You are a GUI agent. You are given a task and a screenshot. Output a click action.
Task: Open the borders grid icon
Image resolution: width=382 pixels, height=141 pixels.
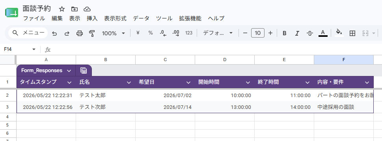[x=352, y=33]
